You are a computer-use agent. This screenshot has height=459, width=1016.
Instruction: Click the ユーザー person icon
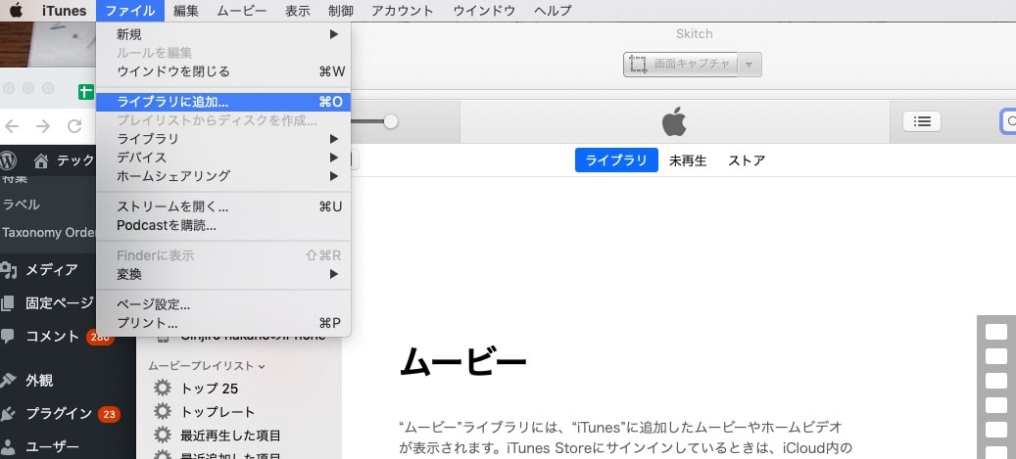(x=8, y=446)
